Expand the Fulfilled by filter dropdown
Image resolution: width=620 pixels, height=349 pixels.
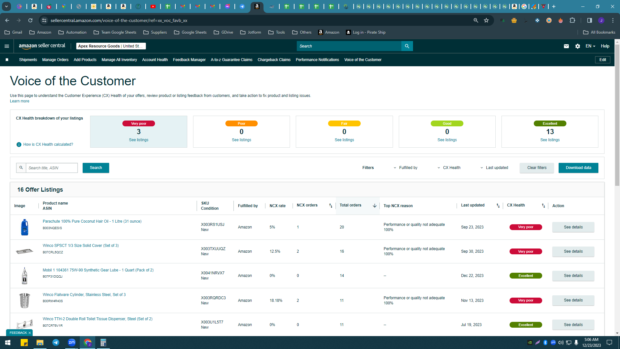coord(406,168)
